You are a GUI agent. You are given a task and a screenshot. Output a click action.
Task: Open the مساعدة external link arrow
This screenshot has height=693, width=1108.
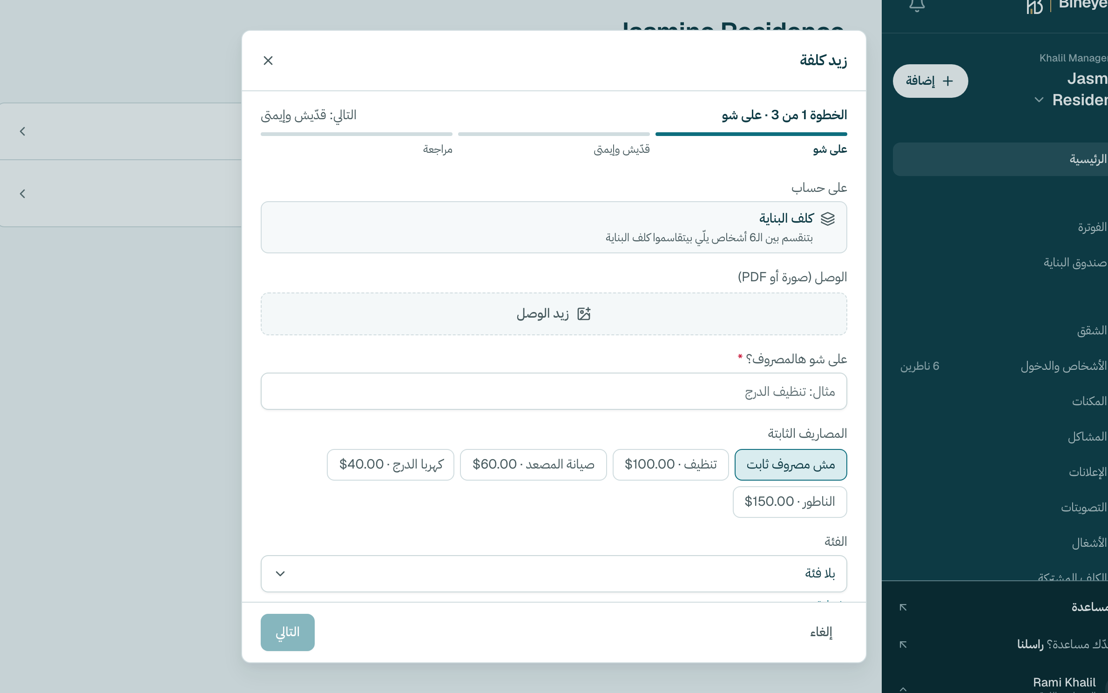click(903, 607)
